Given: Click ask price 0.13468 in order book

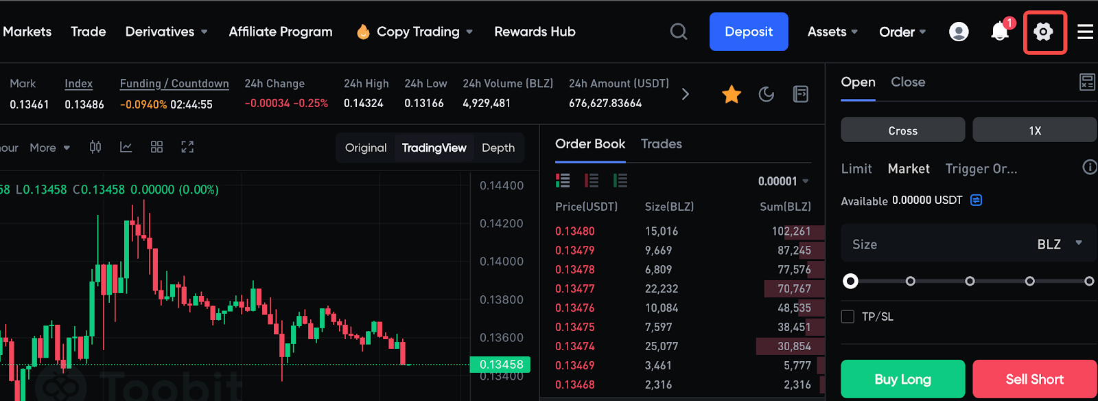Looking at the screenshot, I should 575,385.
